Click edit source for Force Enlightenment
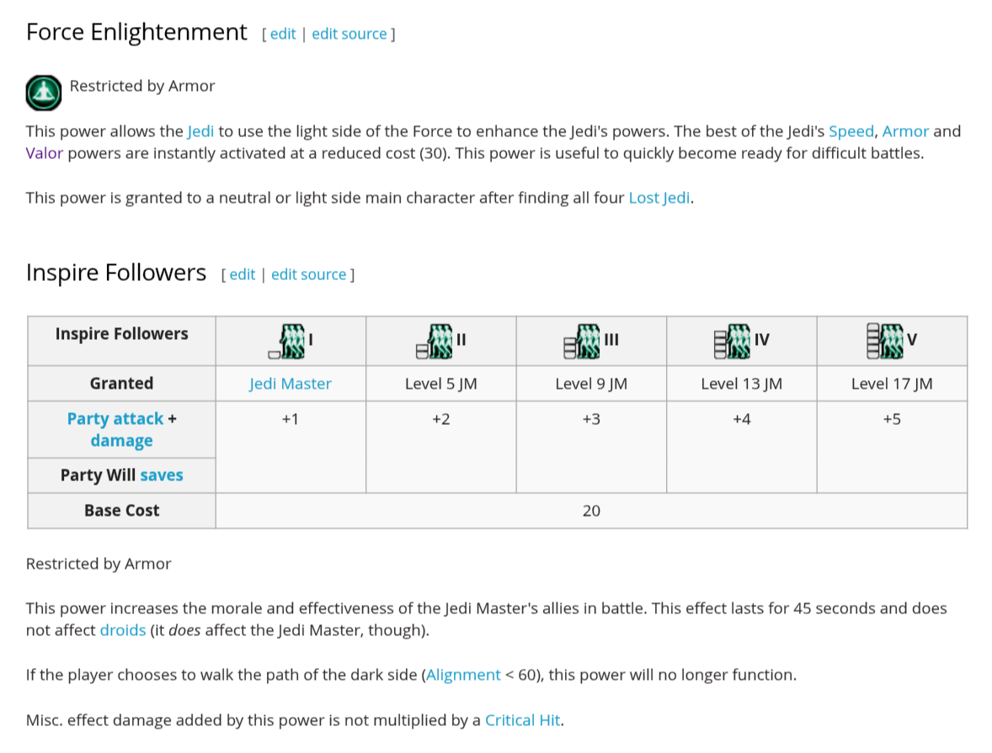 coord(349,34)
